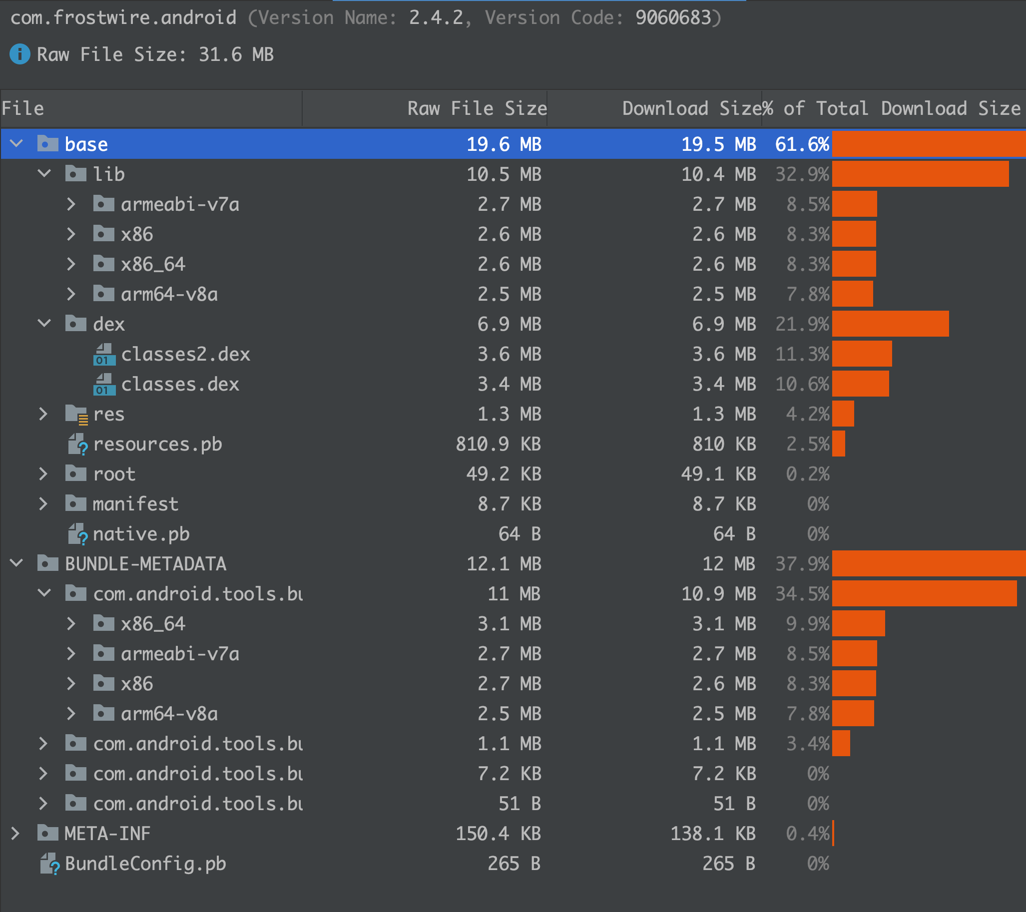This screenshot has height=912, width=1026.
Task: Click the native.pb file icon
Action: (78, 534)
